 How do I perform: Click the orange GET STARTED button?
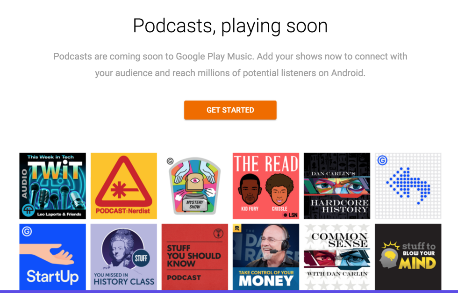[230, 110]
